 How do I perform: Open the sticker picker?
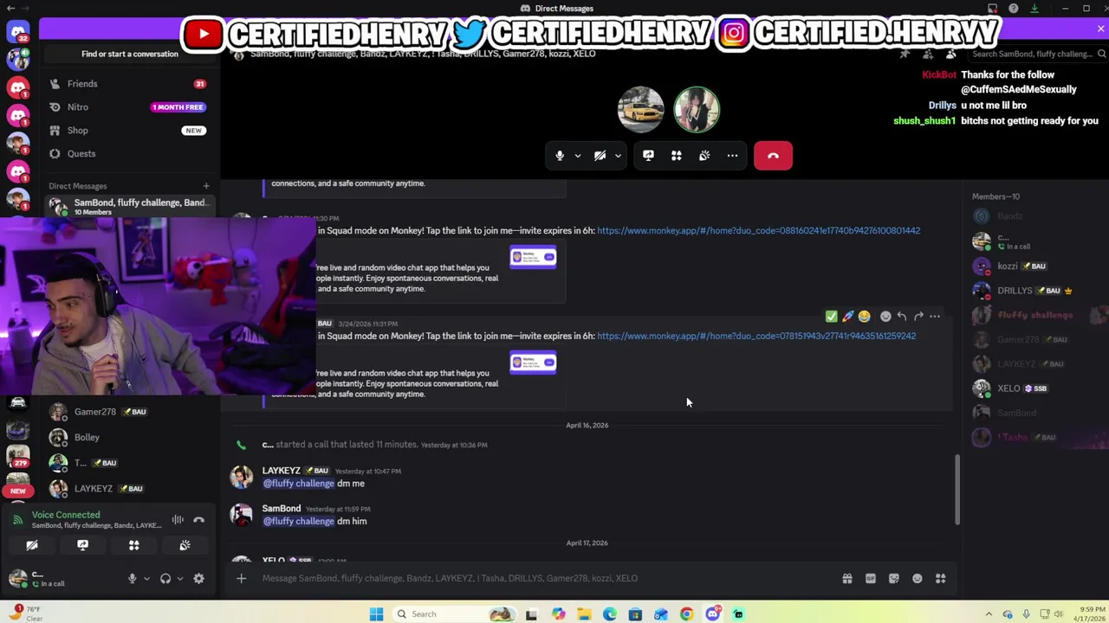point(894,579)
